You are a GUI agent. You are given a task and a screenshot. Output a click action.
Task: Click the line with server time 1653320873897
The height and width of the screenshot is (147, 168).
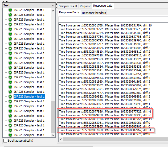pos(105,104)
